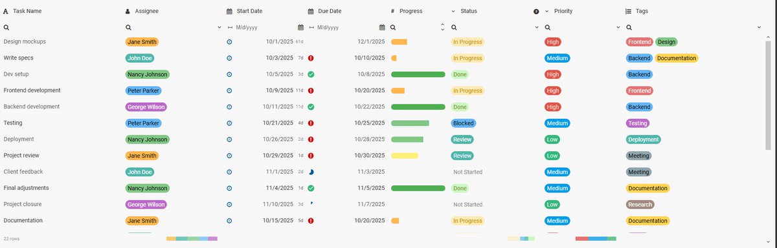This screenshot has width=777, height=248.
Task: Click the red alert icon in Project review row
Action: click(311, 156)
